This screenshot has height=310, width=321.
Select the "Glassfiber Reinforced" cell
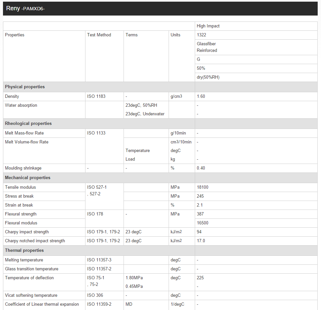point(207,47)
